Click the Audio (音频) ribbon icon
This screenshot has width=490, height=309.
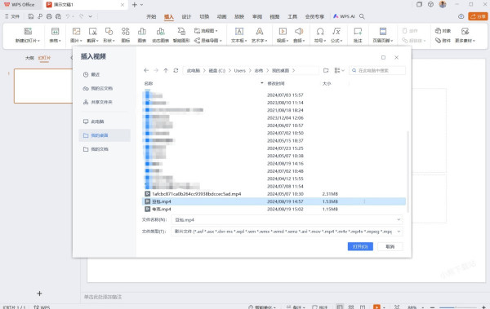[299, 31]
